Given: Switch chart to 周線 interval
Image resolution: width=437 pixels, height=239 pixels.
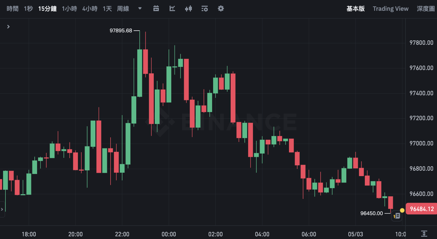Looking at the screenshot, I should pyautogui.click(x=123, y=9).
